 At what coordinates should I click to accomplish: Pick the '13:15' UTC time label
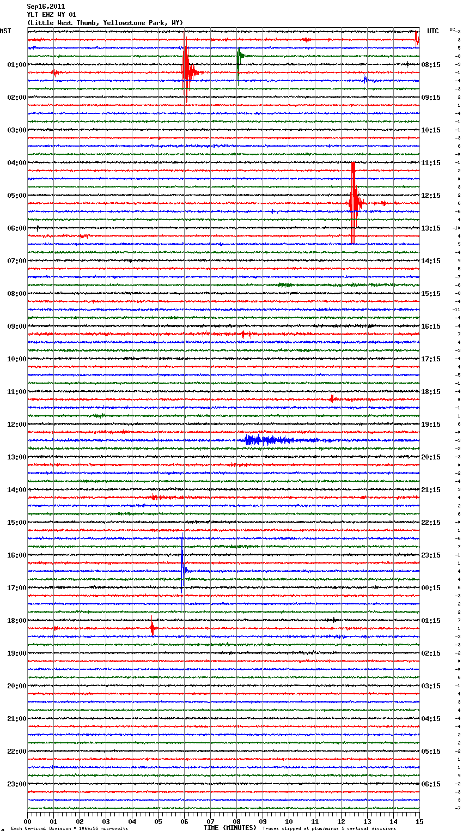tap(431, 228)
